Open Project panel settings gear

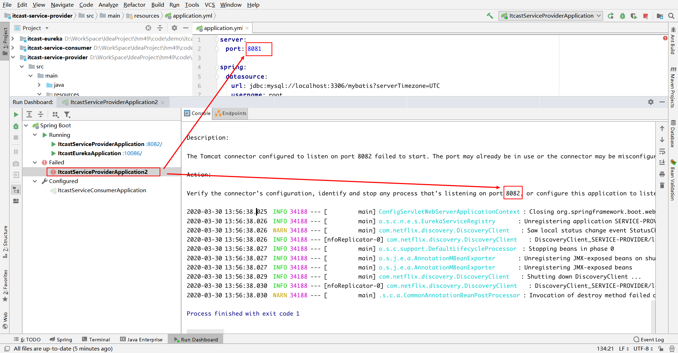tap(174, 28)
